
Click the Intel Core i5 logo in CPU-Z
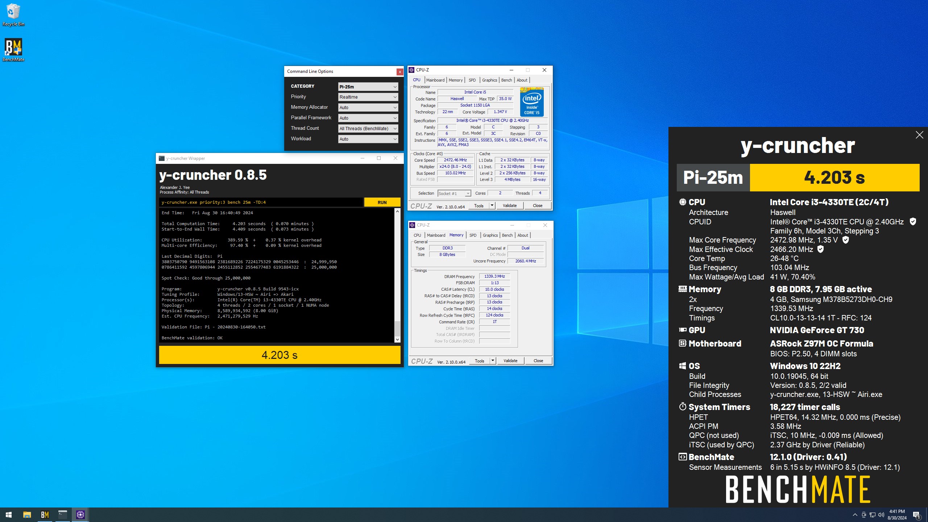pyautogui.click(x=532, y=102)
